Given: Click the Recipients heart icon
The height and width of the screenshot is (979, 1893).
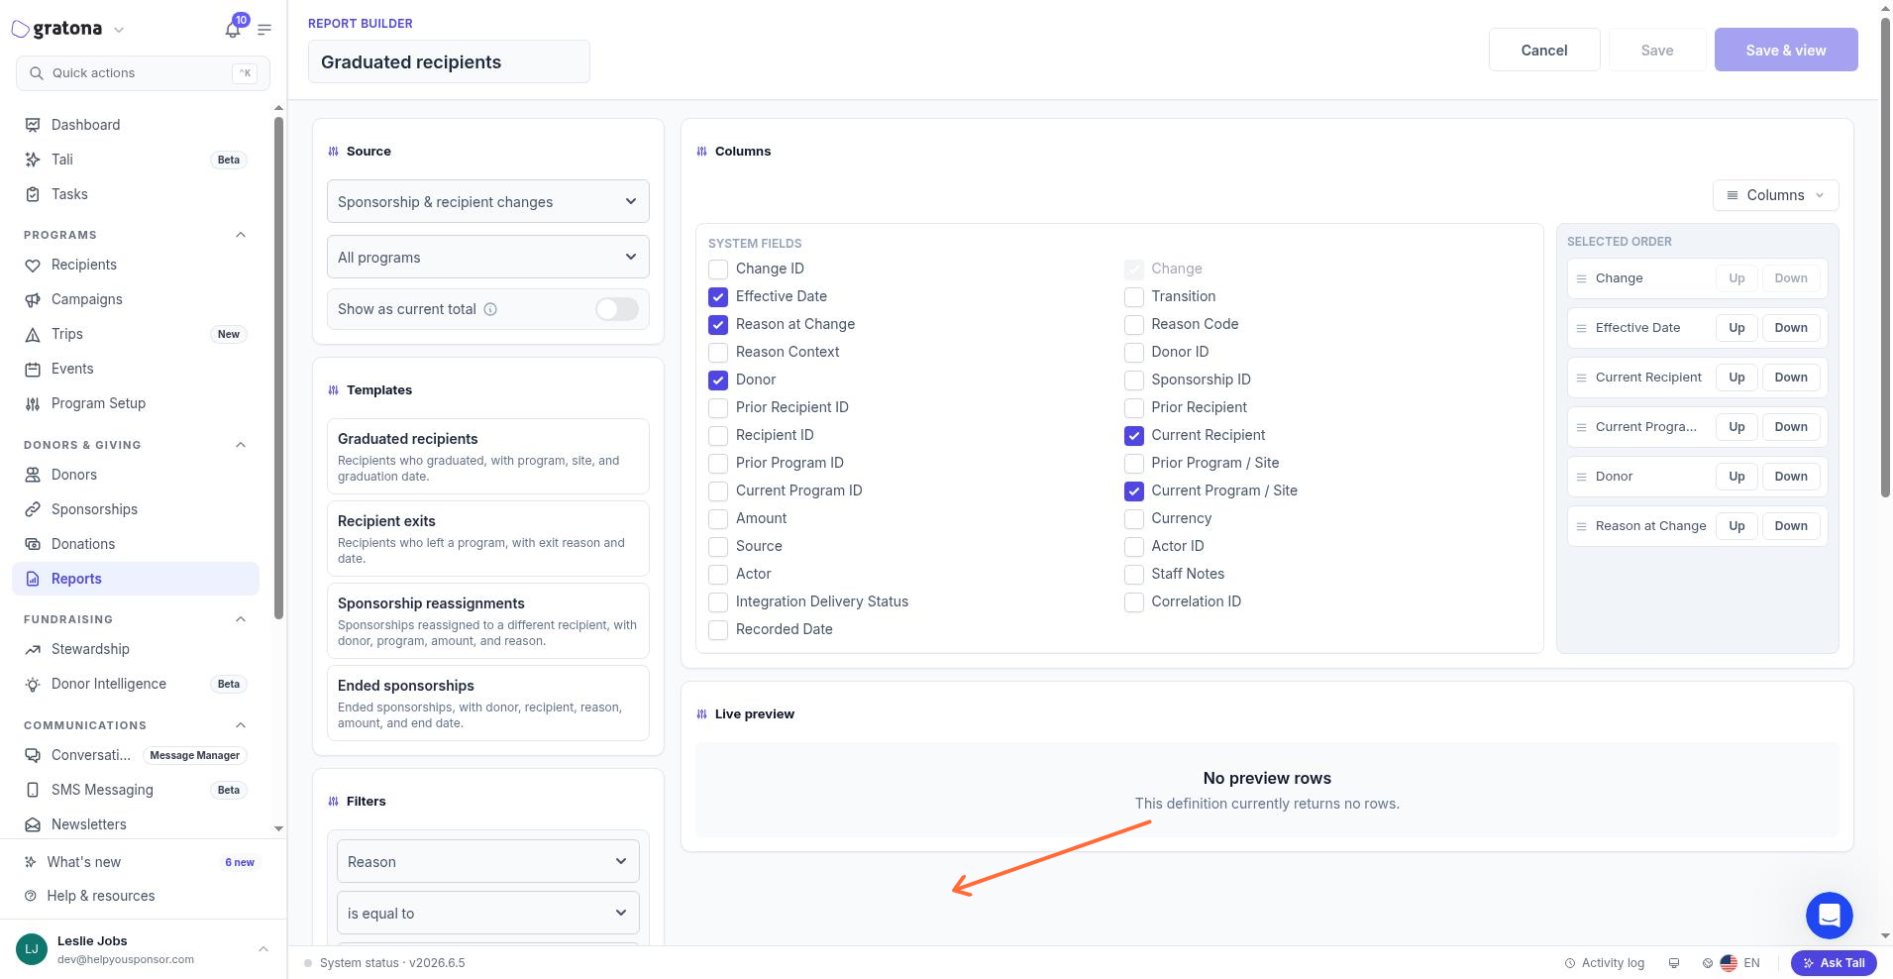Looking at the screenshot, I should click(33, 265).
